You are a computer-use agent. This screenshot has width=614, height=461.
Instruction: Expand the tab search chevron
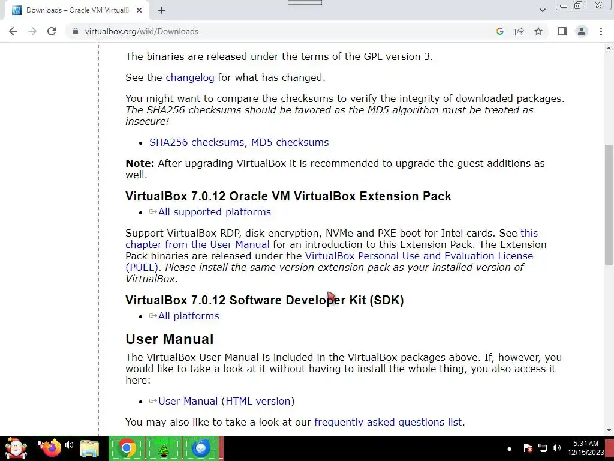(542, 10)
